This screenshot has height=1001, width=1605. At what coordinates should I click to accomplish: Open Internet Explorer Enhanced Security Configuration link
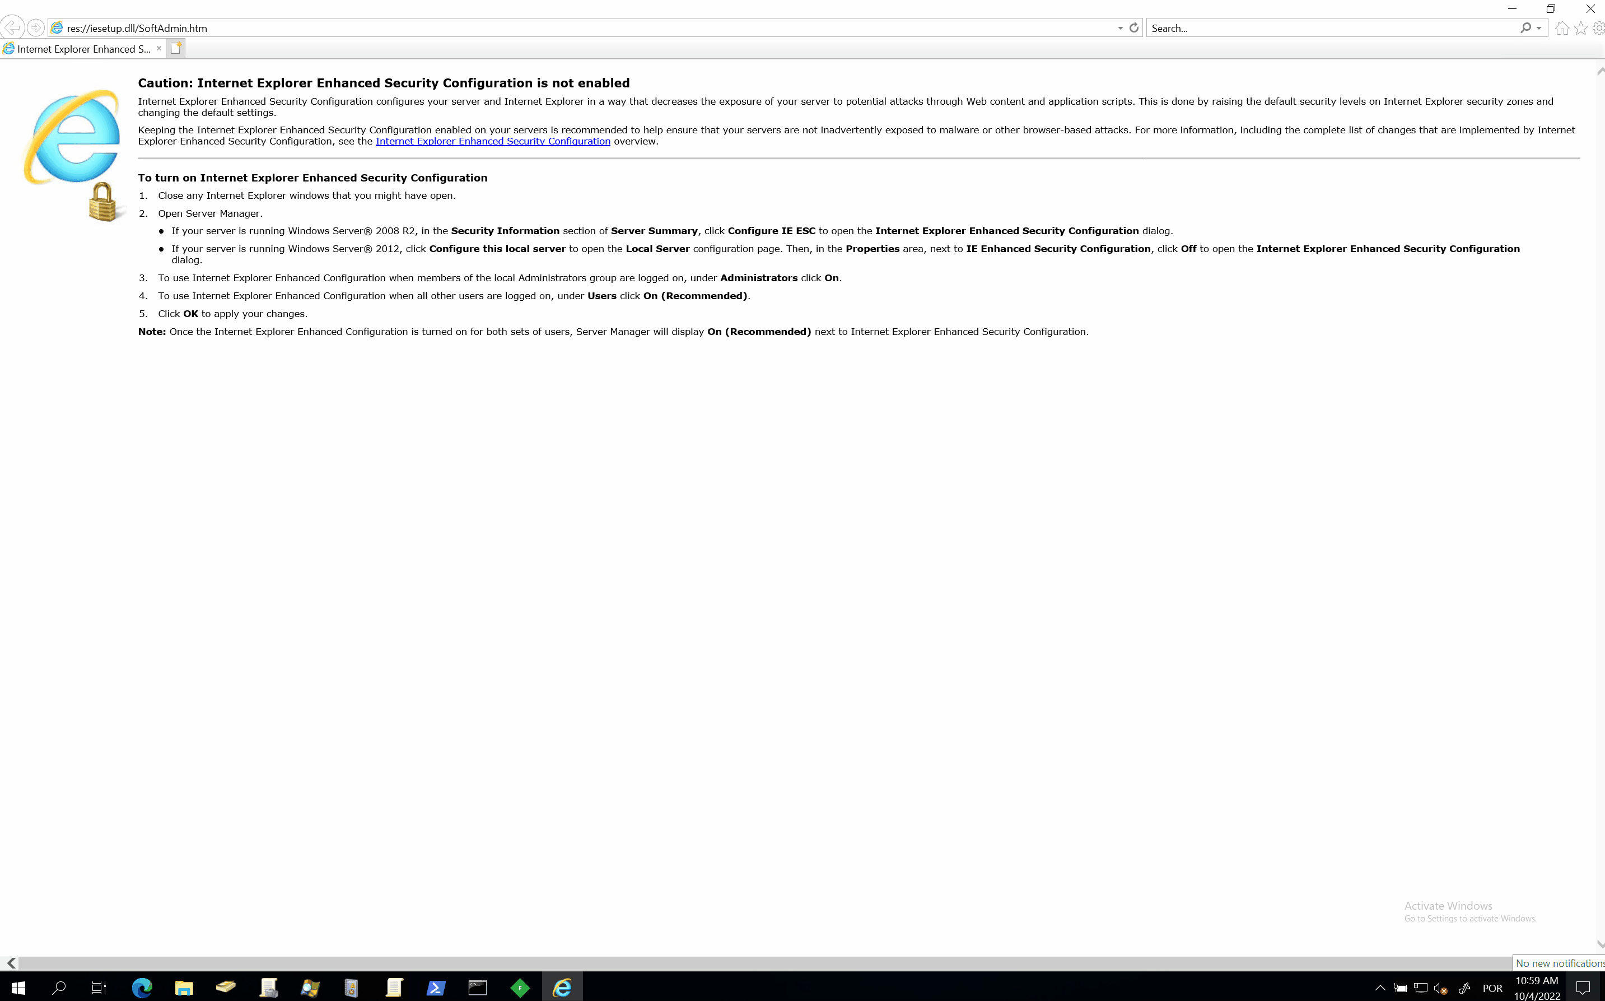click(492, 141)
